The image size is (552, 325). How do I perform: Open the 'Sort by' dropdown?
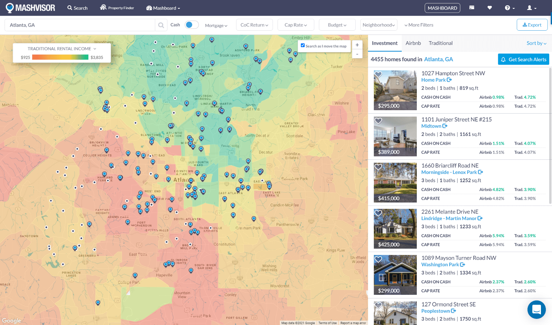pos(536,43)
